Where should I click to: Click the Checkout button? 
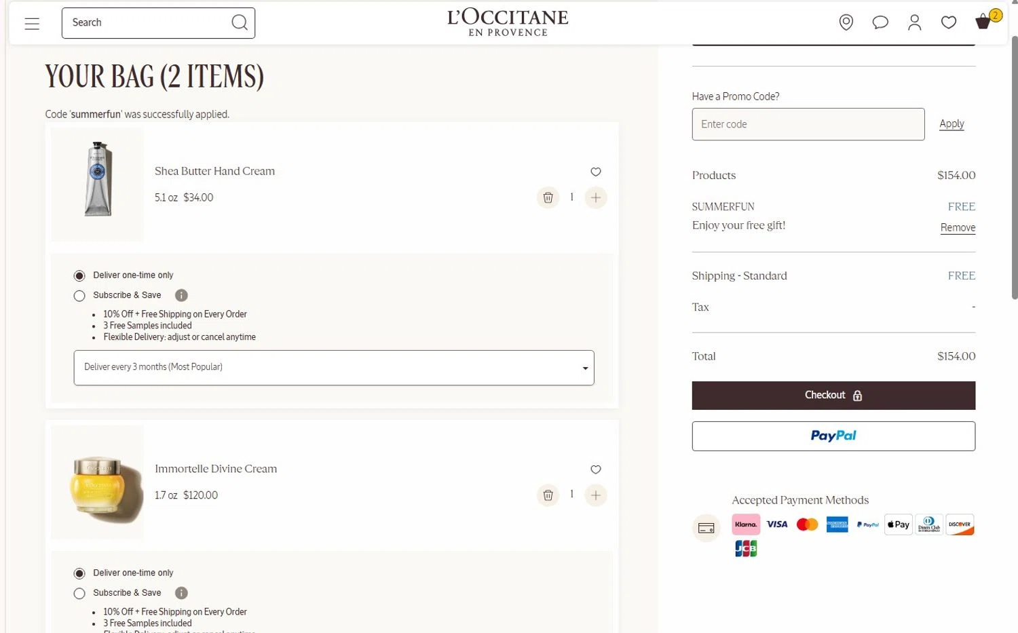(x=833, y=396)
